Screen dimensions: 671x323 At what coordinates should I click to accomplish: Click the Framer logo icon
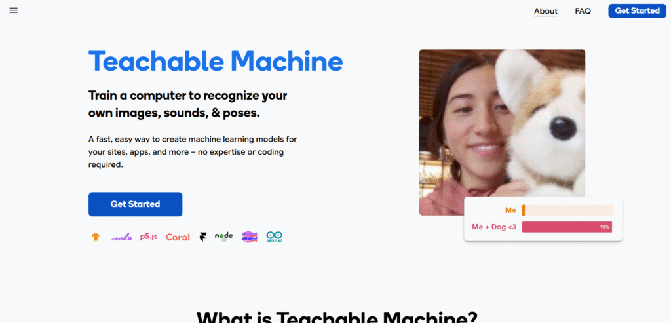point(203,237)
